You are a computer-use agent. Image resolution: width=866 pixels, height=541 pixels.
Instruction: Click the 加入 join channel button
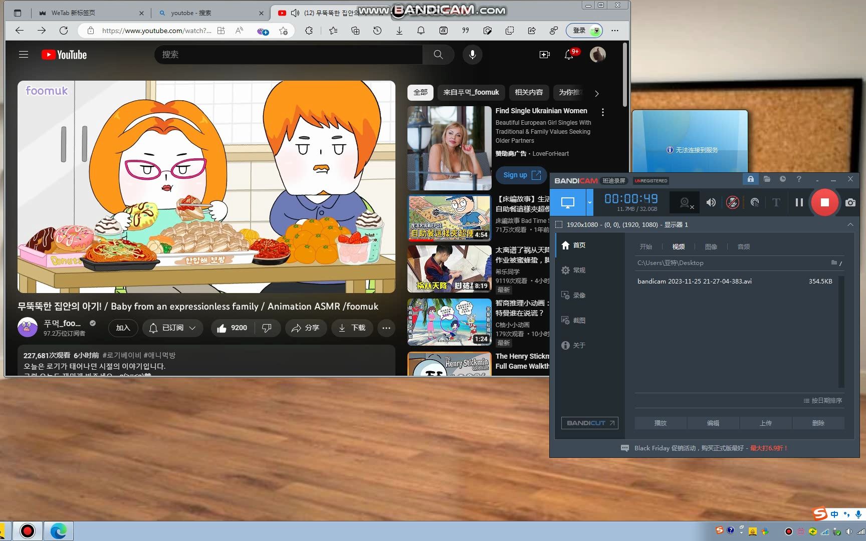pos(123,328)
